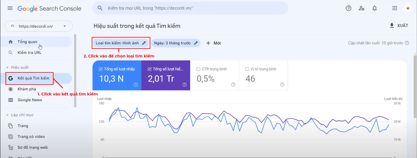Image resolution: width=417 pixels, height=158 pixels.
Task: Open the hamburger main menu
Action: pyautogui.click(x=10, y=8)
